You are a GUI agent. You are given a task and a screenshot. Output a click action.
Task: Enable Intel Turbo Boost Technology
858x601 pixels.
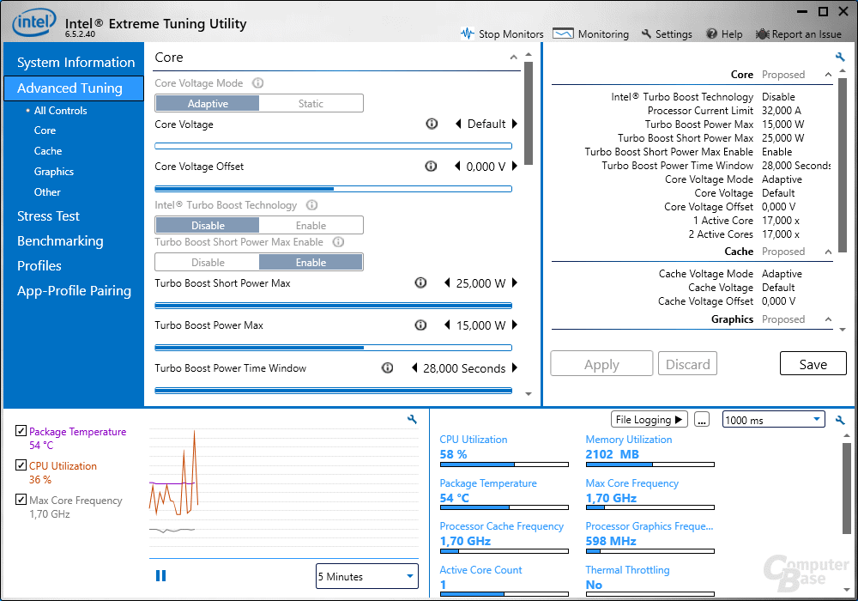(311, 226)
